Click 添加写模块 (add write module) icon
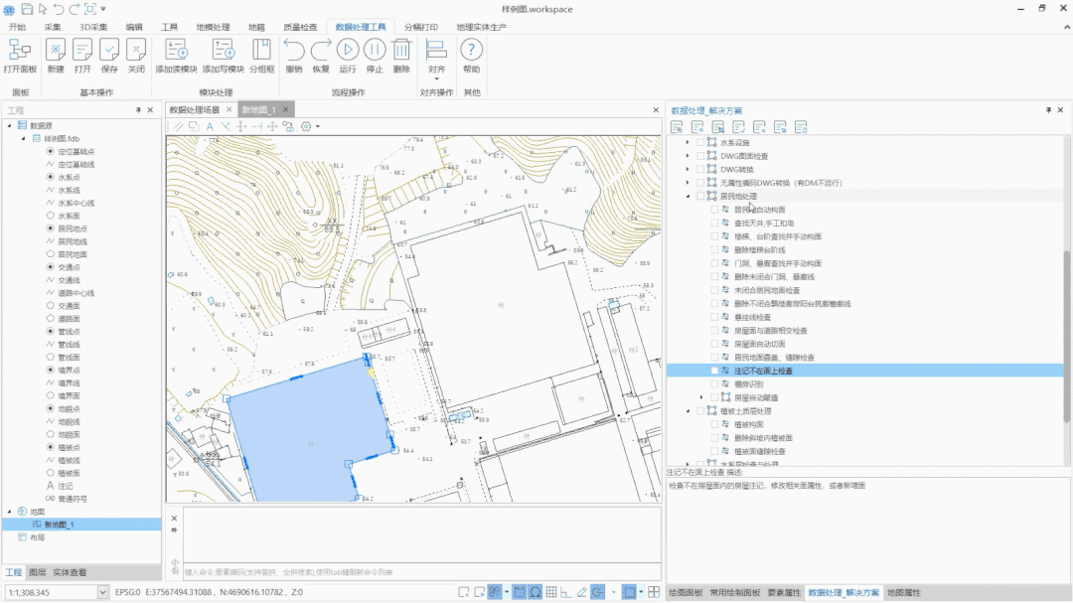1073x603 pixels. (223, 50)
